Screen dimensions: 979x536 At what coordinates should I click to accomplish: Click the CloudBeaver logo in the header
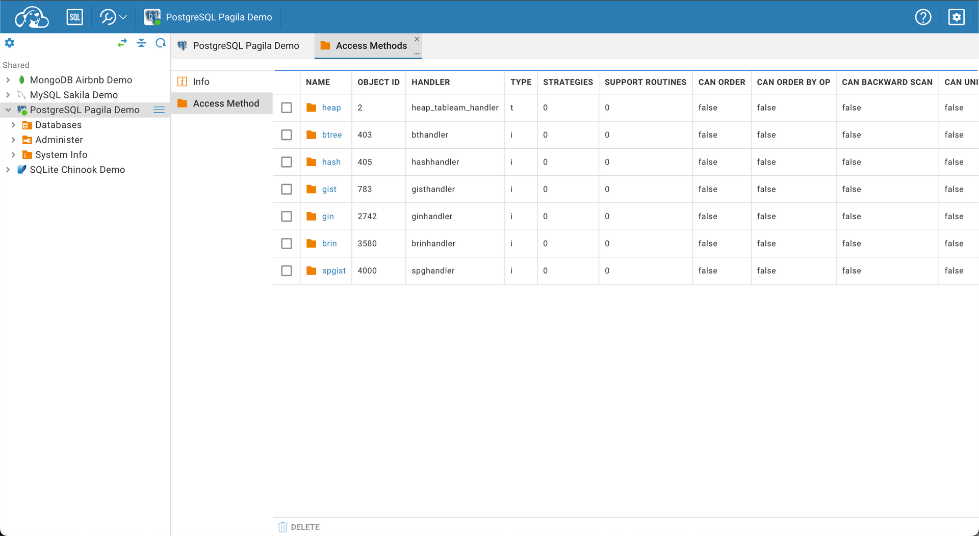(x=31, y=17)
